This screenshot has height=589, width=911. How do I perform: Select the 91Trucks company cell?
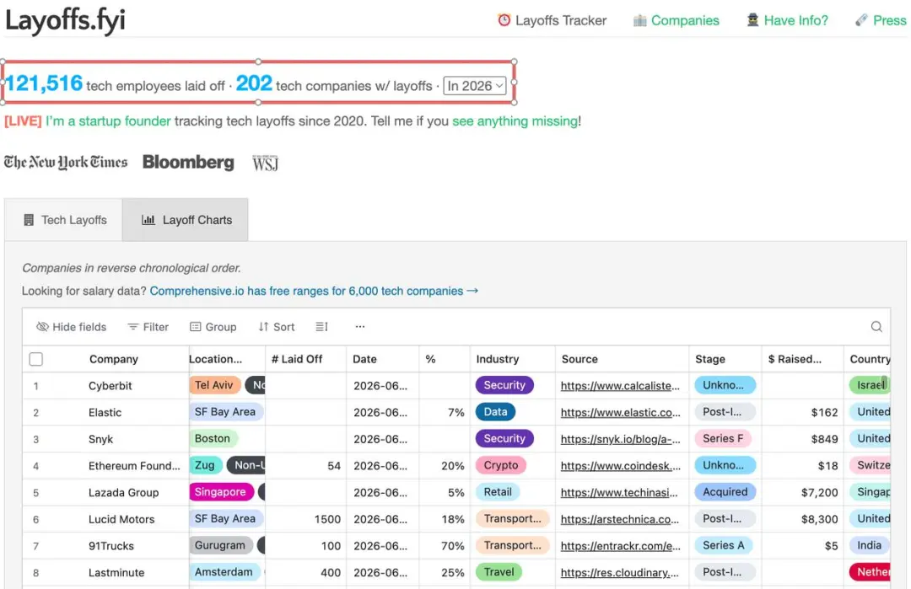111,546
